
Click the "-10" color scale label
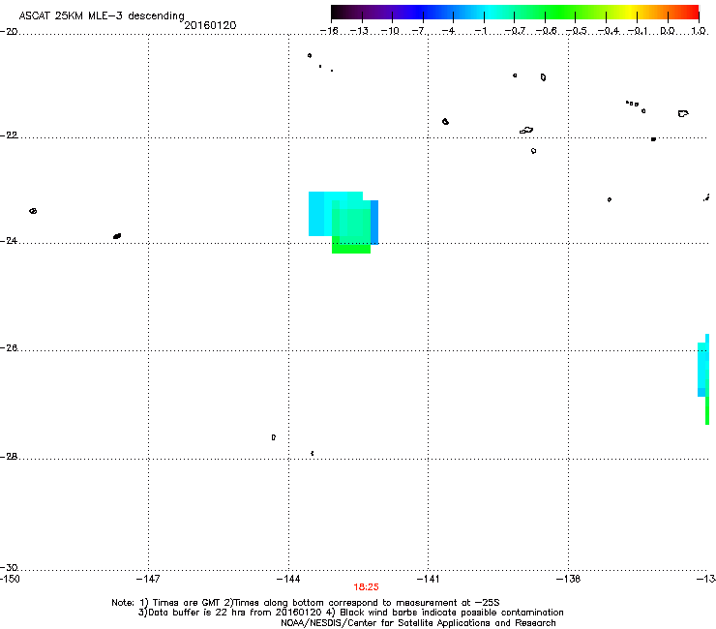pos(390,31)
